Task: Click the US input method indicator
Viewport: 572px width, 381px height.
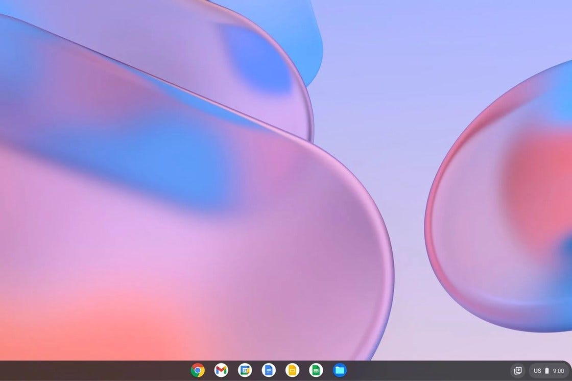Action: click(x=537, y=371)
